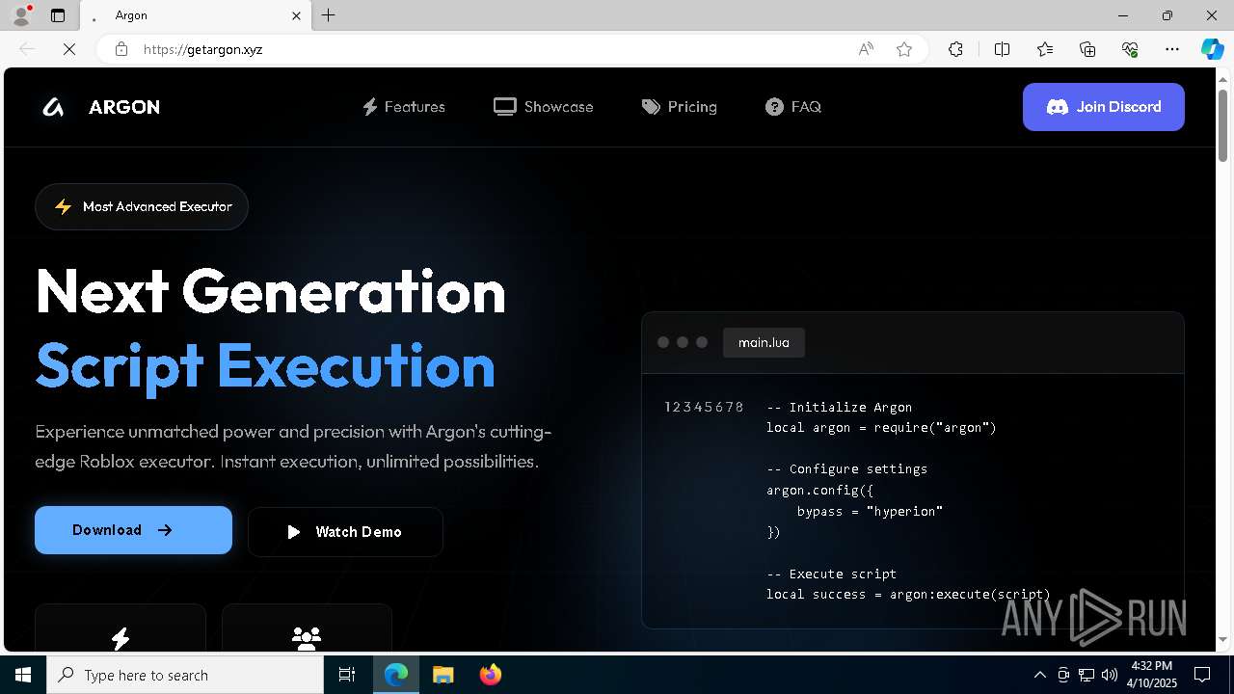Click the lightning bolt feature card icon
The height and width of the screenshot is (694, 1234).
point(121,638)
